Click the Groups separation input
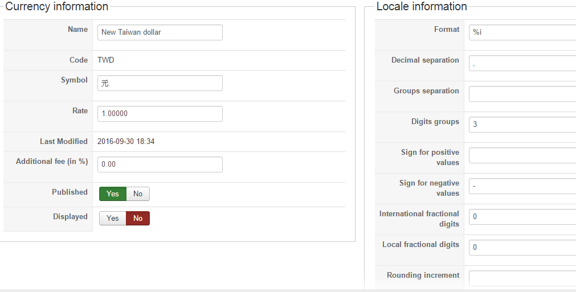576x292 pixels. pos(522,94)
